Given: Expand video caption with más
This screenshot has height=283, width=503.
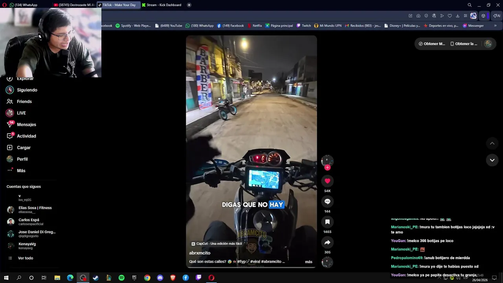Looking at the screenshot, I should (308, 262).
